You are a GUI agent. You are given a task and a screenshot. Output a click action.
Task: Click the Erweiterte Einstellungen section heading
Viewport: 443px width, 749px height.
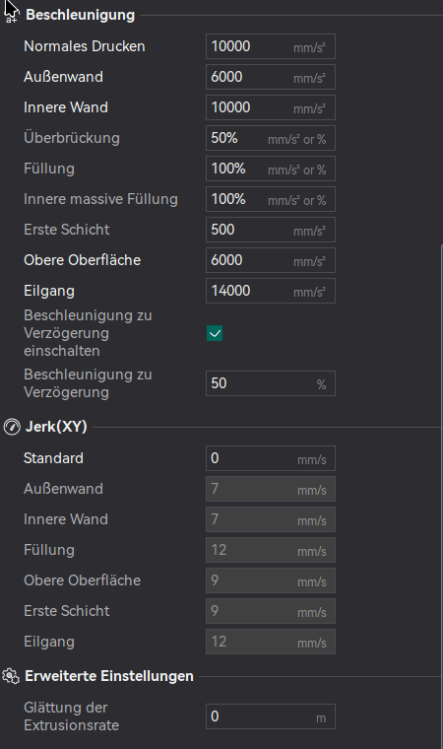(109, 676)
